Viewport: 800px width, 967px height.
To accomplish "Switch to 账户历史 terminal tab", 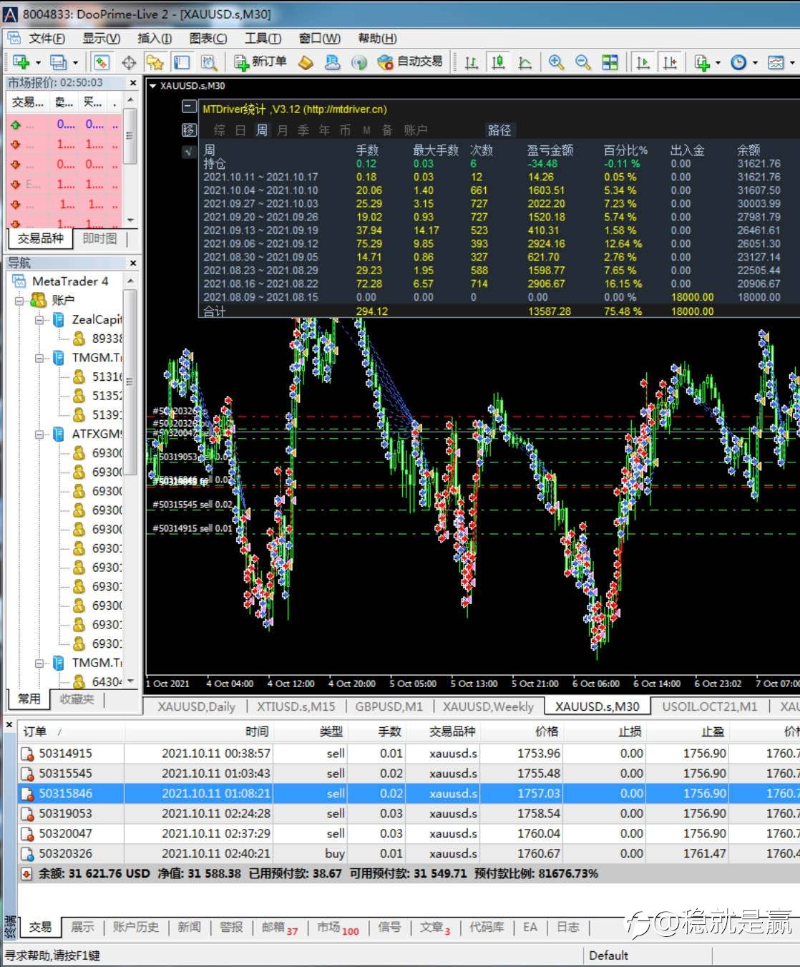I will (x=136, y=927).
